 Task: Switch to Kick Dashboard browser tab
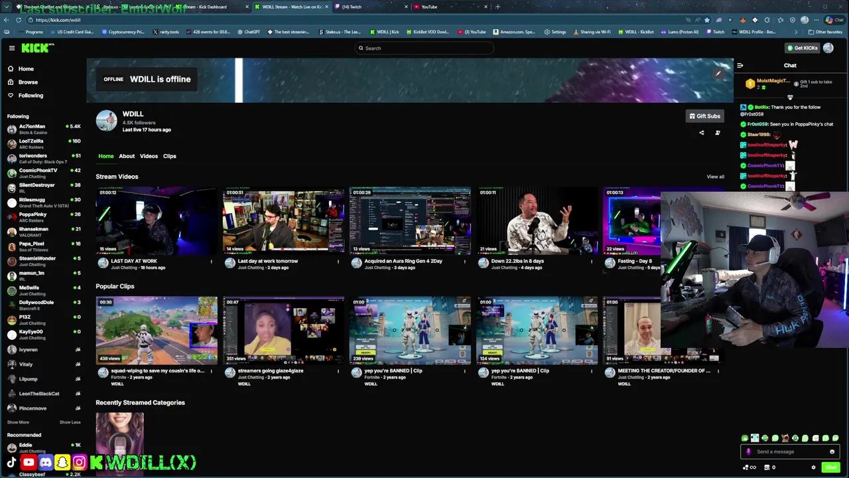point(211,7)
